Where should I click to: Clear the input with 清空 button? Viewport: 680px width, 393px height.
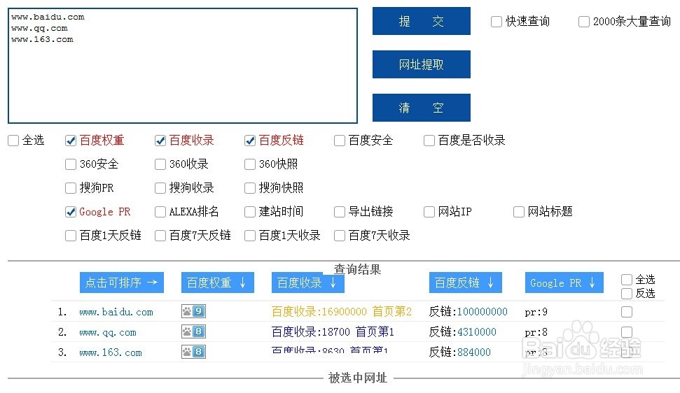(x=421, y=107)
